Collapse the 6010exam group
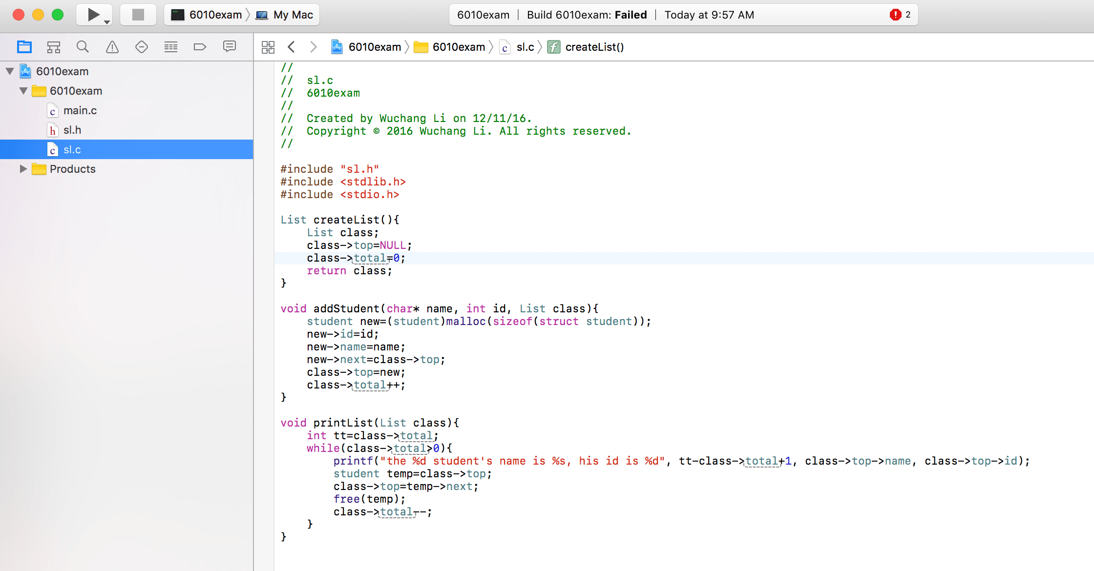Viewport: 1094px width, 571px height. click(23, 91)
